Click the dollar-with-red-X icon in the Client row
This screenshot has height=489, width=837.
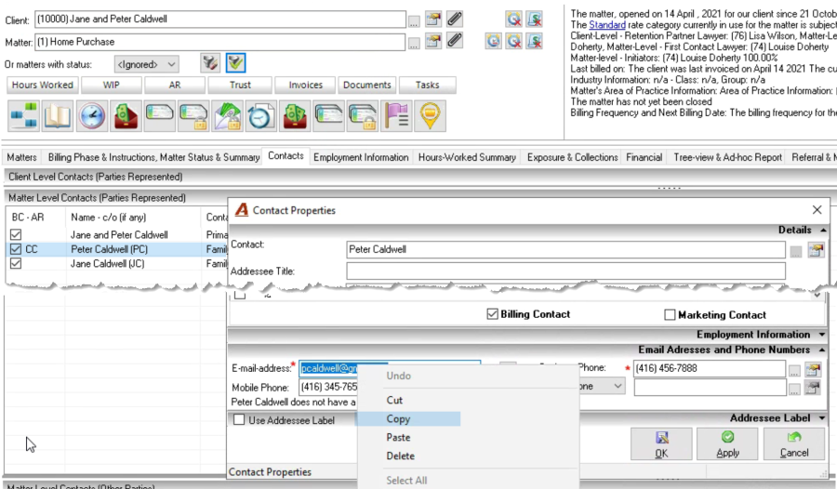[535, 20]
